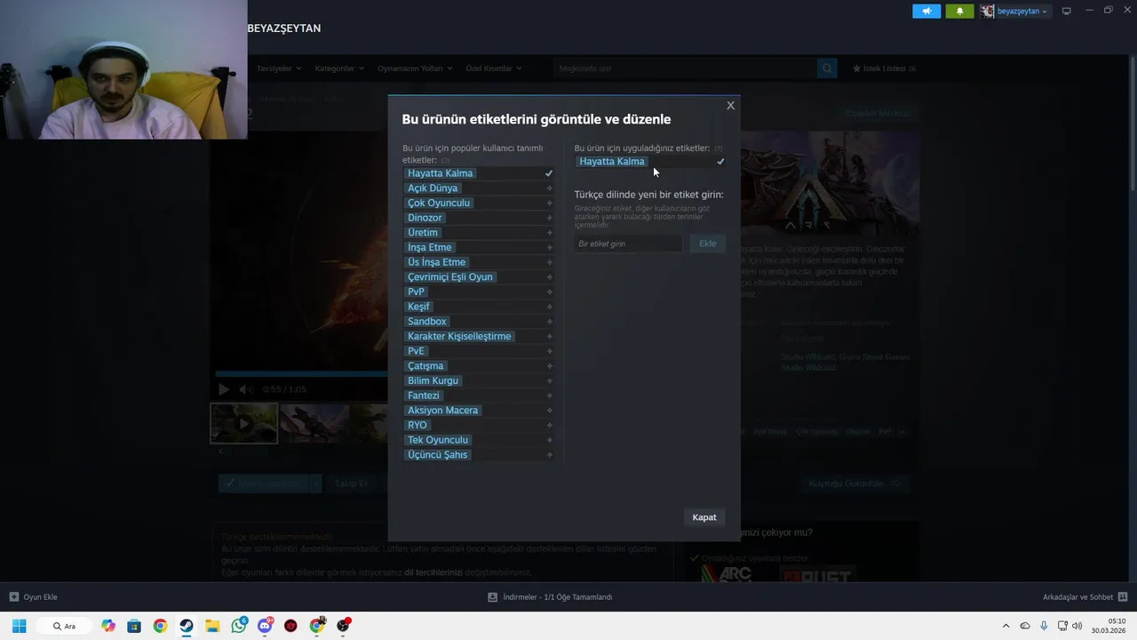Apply the Çok Oyunculu tag with plus
Screen dimensions: 1137x640
(550, 204)
